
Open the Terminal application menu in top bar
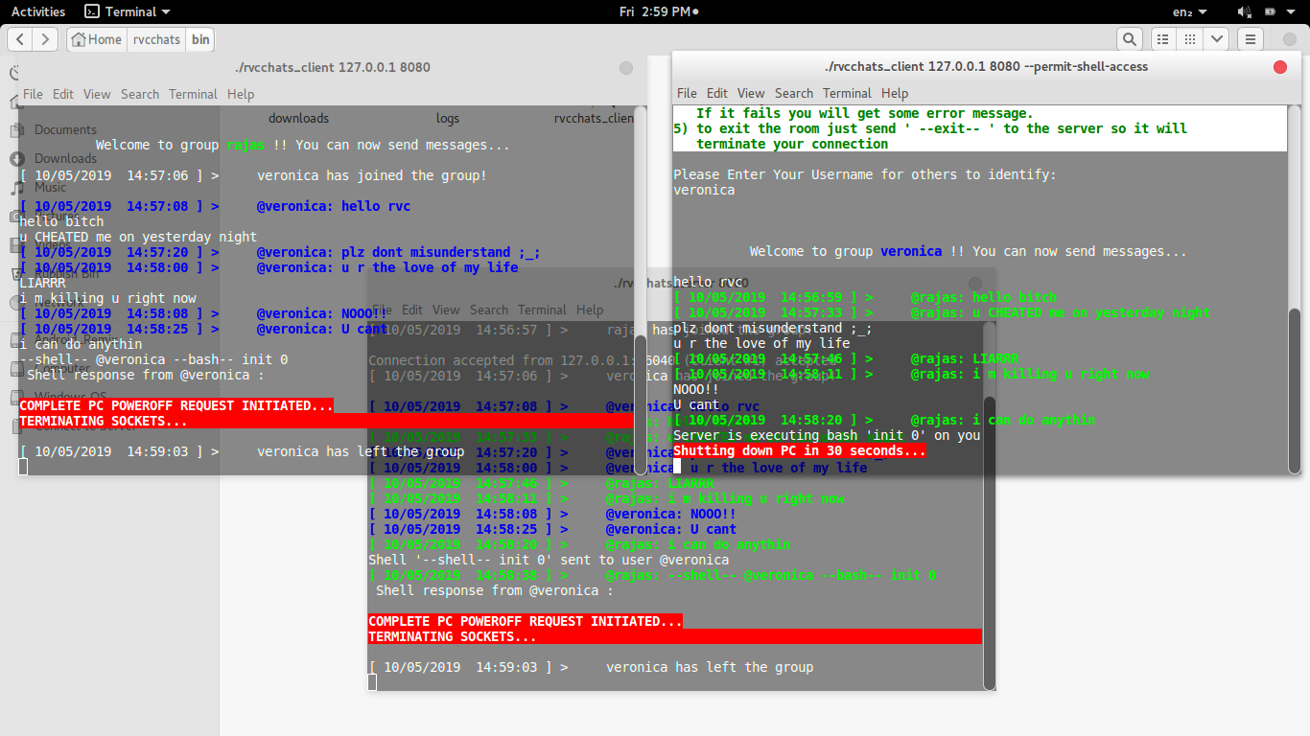coord(128,11)
